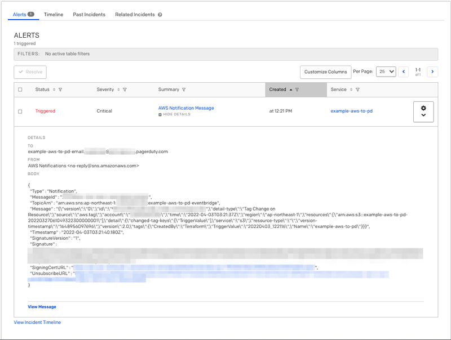451x340 pixels.
Task: Click View Message link
Action: coord(42,307)
